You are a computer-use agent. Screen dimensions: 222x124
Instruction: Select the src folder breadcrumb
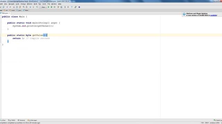coord(6,10)
